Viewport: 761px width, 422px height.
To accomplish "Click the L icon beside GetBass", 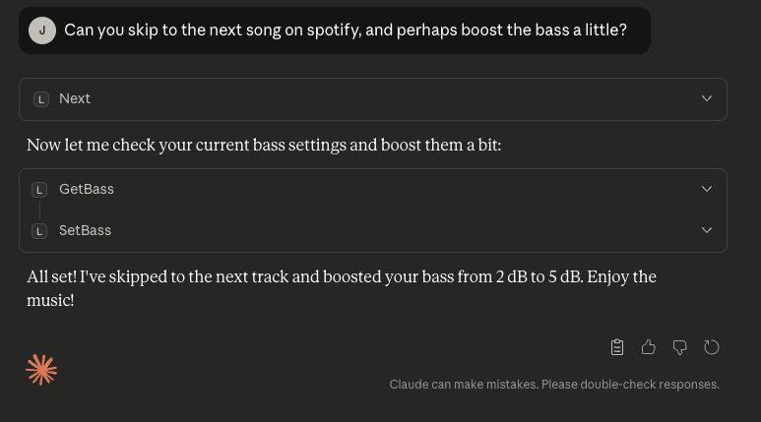I will pos(39,190).
